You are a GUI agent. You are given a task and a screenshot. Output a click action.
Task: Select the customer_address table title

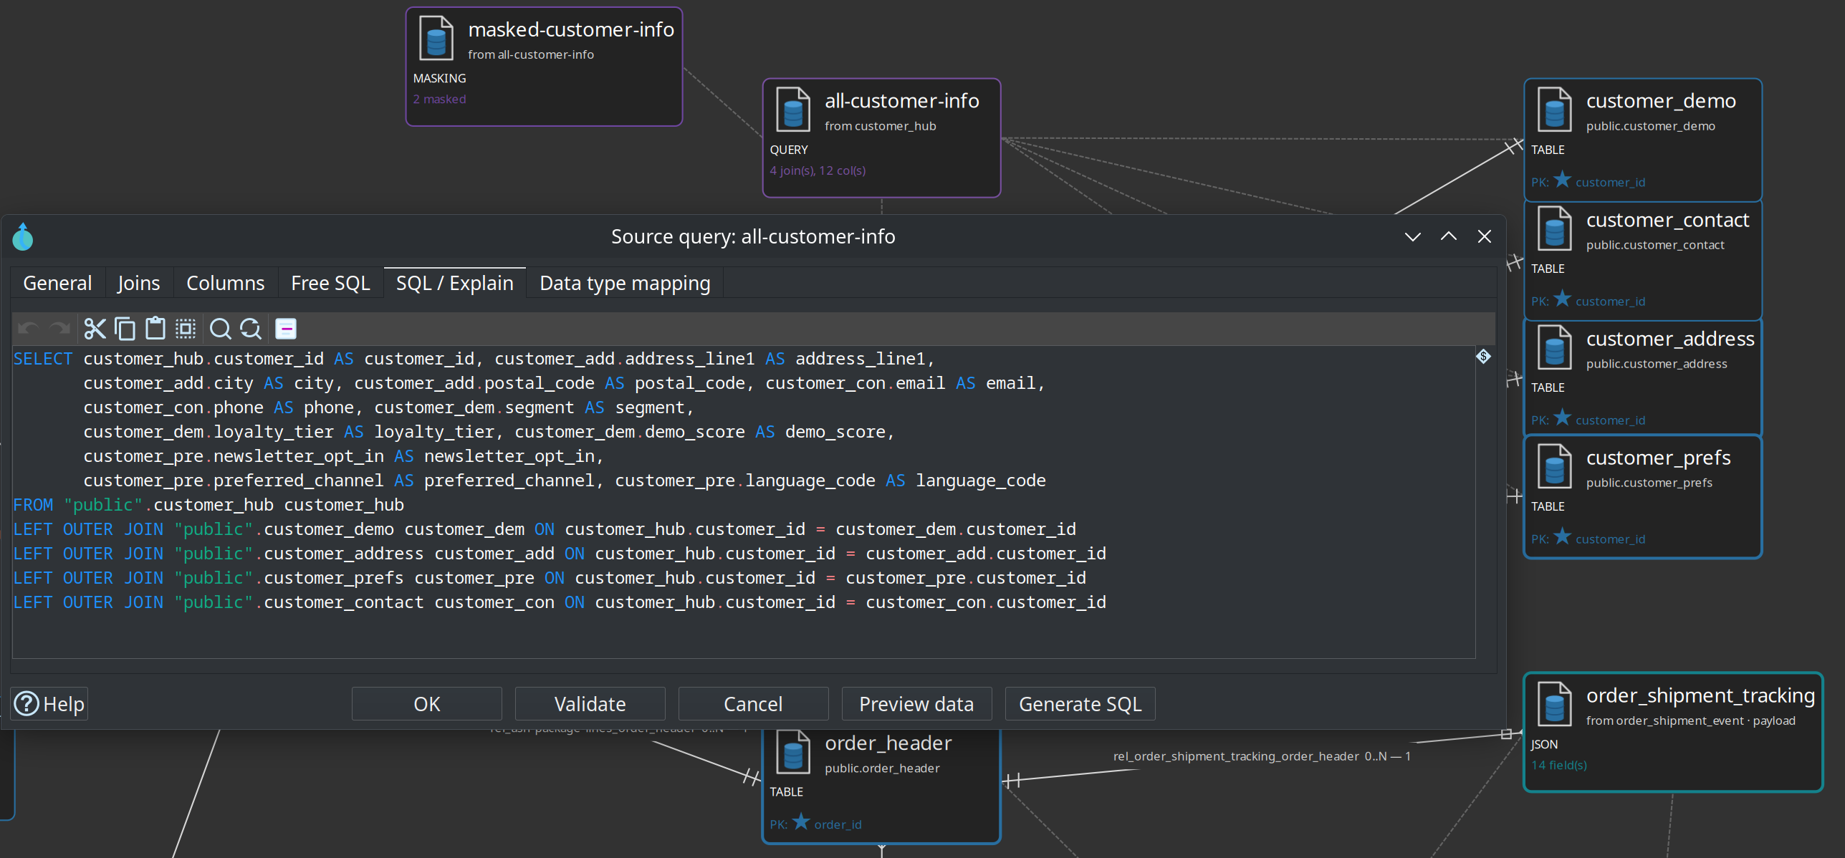[1670, 339]
